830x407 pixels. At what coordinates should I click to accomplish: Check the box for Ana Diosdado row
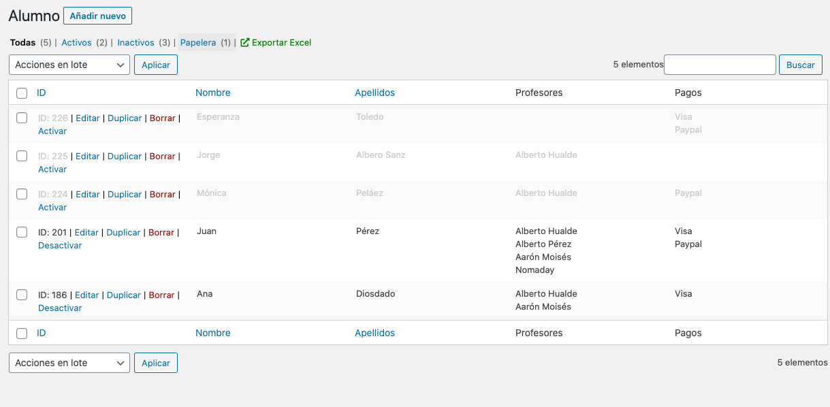pyautogui.click(x=22, y=295)
